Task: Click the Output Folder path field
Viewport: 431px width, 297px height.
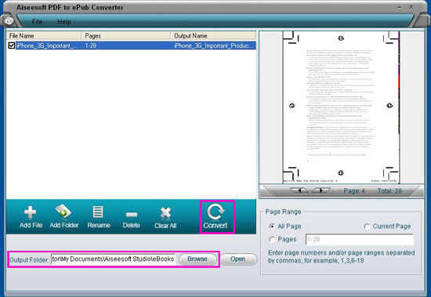Action: point(114,259)
